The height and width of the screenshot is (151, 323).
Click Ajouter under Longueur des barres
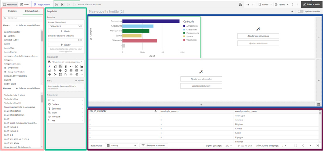(66, 45)
